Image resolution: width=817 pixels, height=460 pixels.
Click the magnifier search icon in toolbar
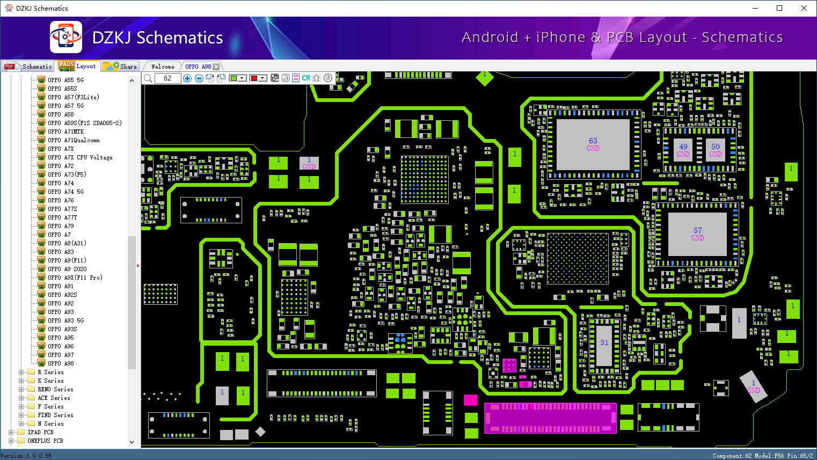[x=148, y=78]
